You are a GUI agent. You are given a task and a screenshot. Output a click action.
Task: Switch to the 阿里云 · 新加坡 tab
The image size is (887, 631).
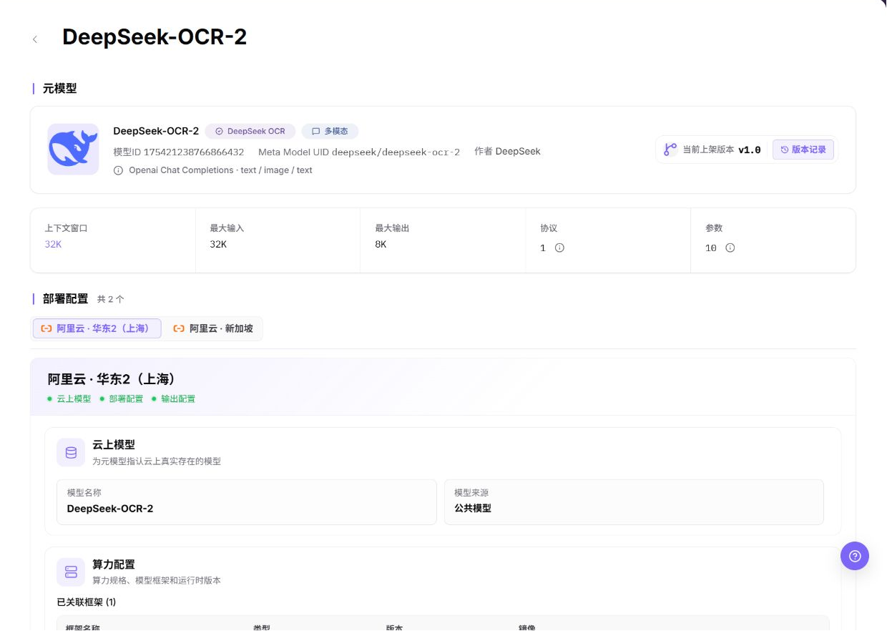pyautogui.click(x=213, y=328)
